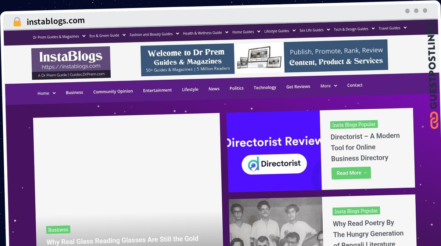
Task: Select Lifestyle in the navigation bar
Action: [x=190, y=90]
